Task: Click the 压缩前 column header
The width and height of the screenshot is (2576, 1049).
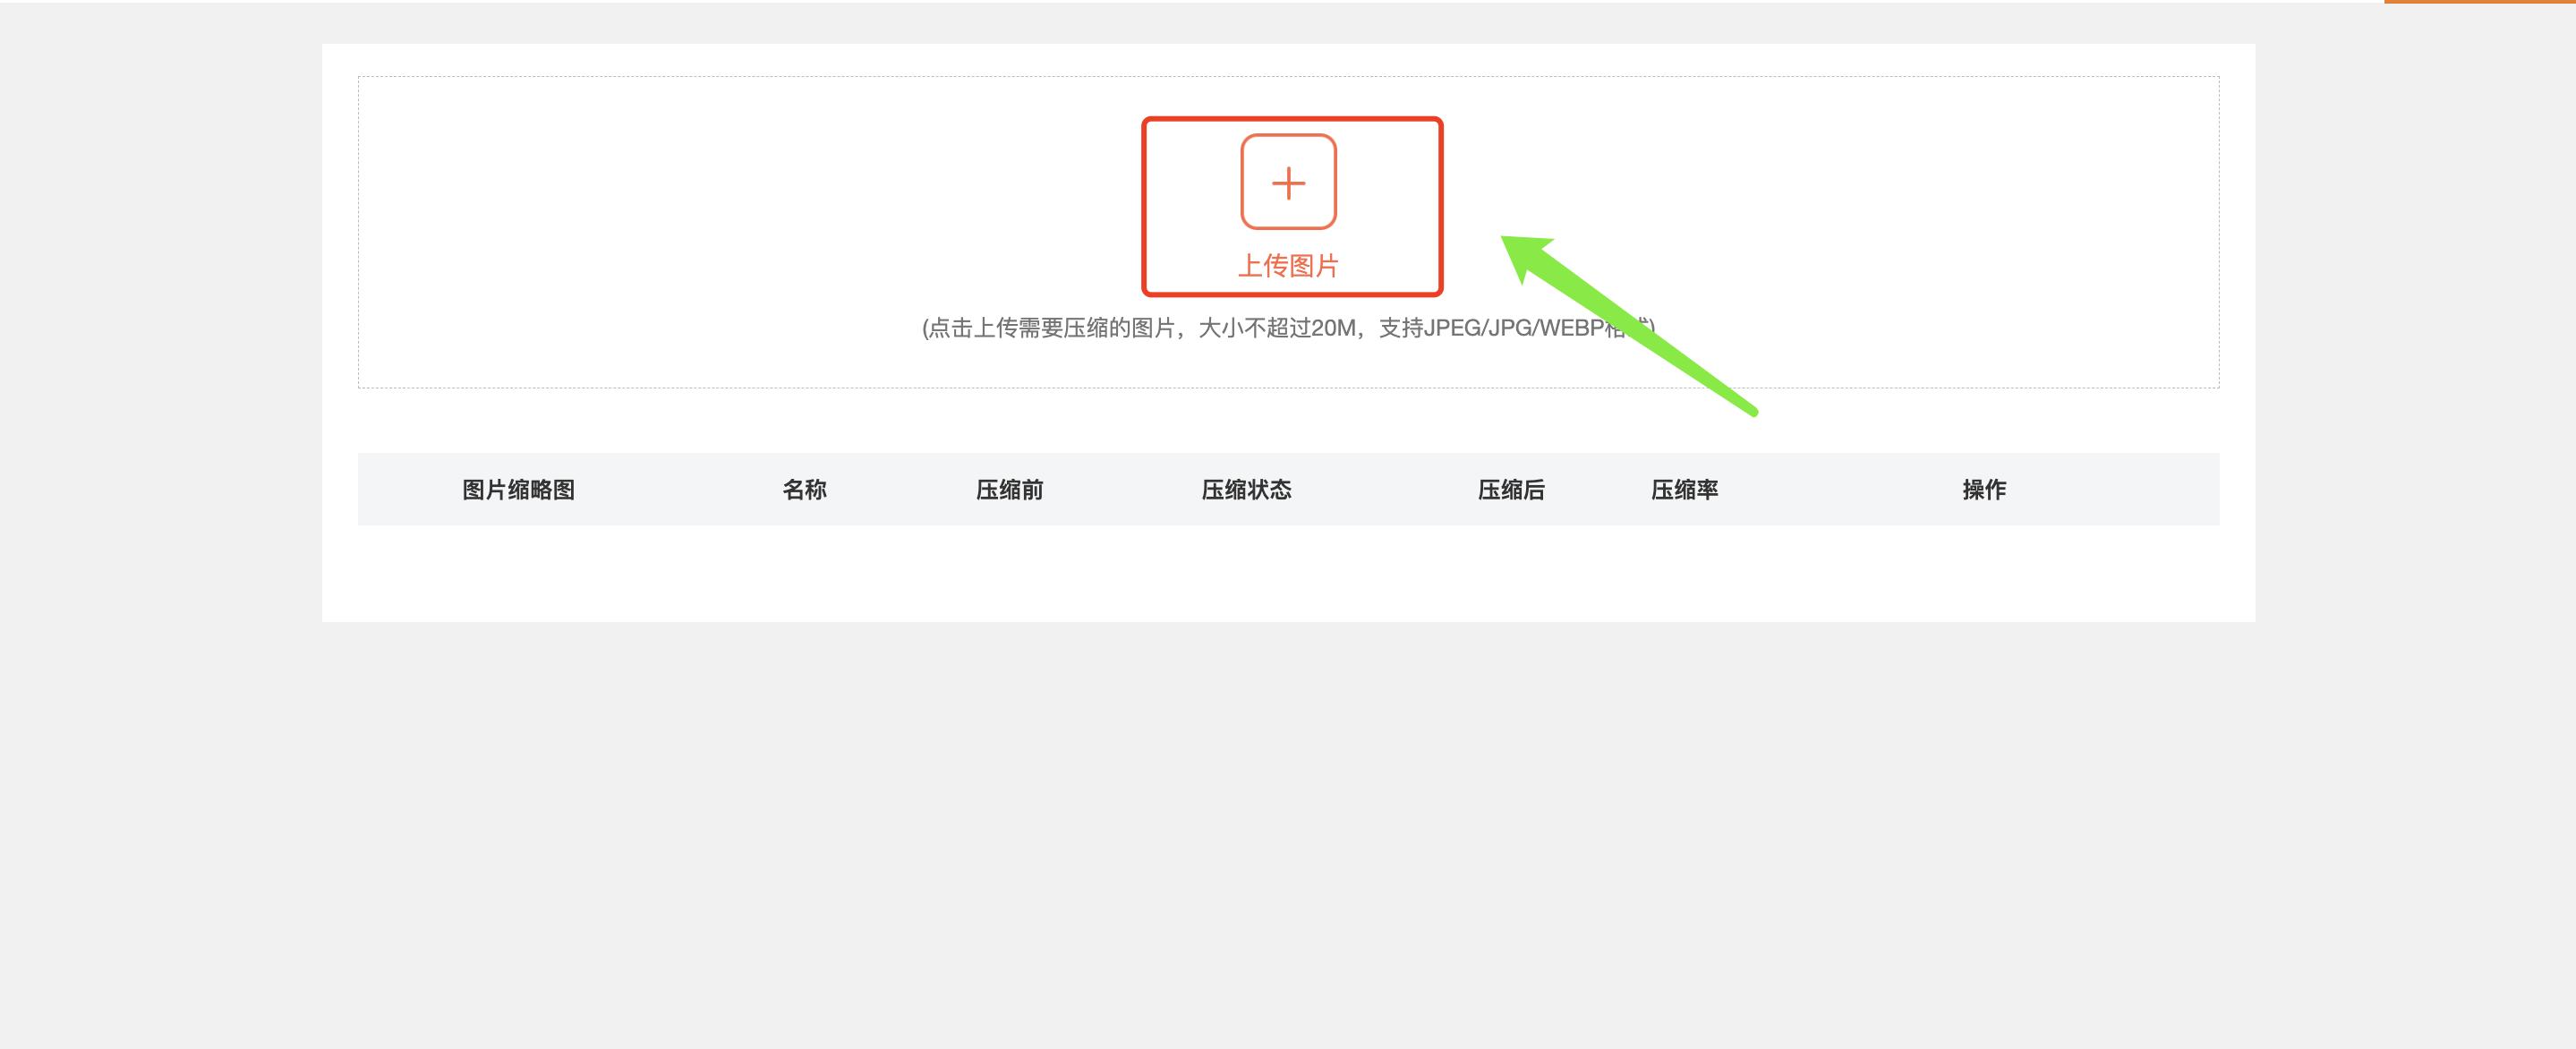Action: 1009,489
